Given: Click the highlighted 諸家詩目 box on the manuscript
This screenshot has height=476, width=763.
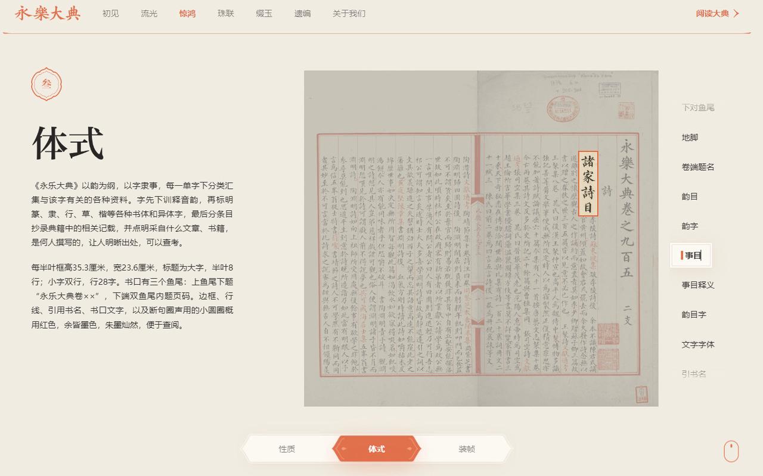Looking at the screenshot, I should 588,183.
